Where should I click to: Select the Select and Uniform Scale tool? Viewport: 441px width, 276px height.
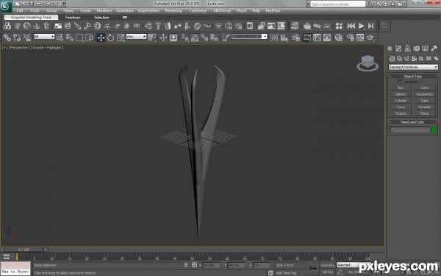coord(121,38)
